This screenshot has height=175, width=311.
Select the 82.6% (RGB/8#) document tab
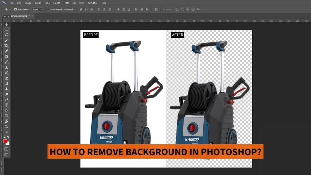point(21,16)
